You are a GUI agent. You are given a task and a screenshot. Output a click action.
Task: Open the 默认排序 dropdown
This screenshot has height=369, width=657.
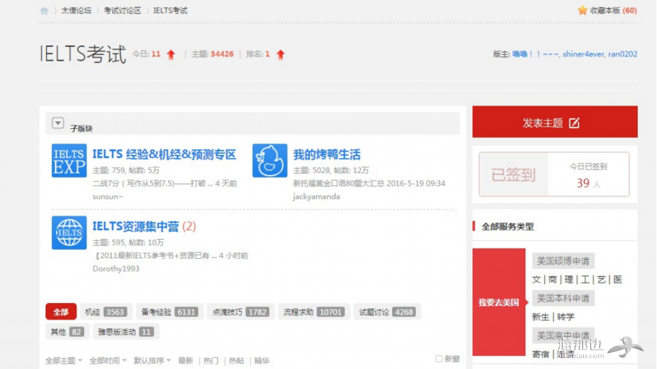pyautogui.click(x=152, y=361)
